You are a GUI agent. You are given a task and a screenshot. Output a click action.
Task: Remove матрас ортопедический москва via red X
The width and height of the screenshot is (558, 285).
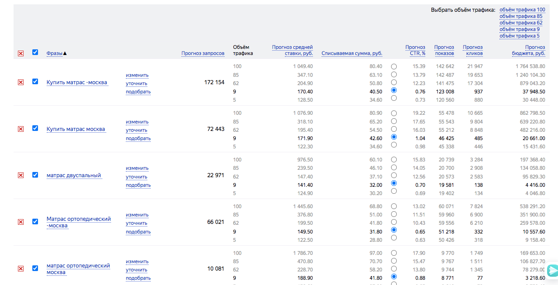click(21, 268)
